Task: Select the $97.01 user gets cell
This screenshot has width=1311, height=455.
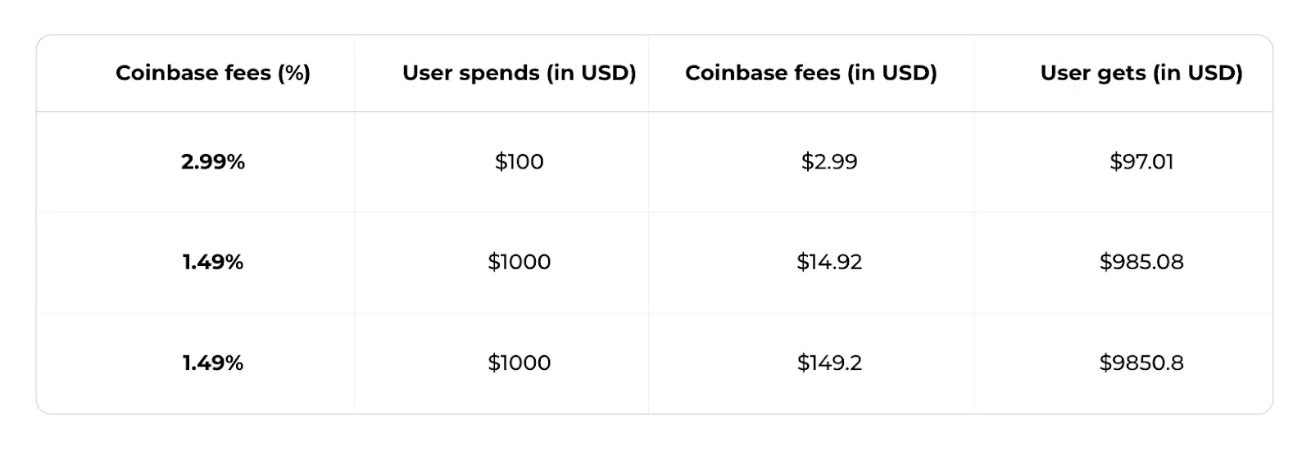Action: (x=1141, y=162)
